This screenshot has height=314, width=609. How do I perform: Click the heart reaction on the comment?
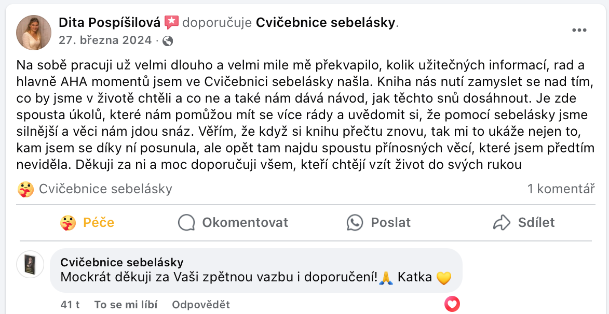452,304
